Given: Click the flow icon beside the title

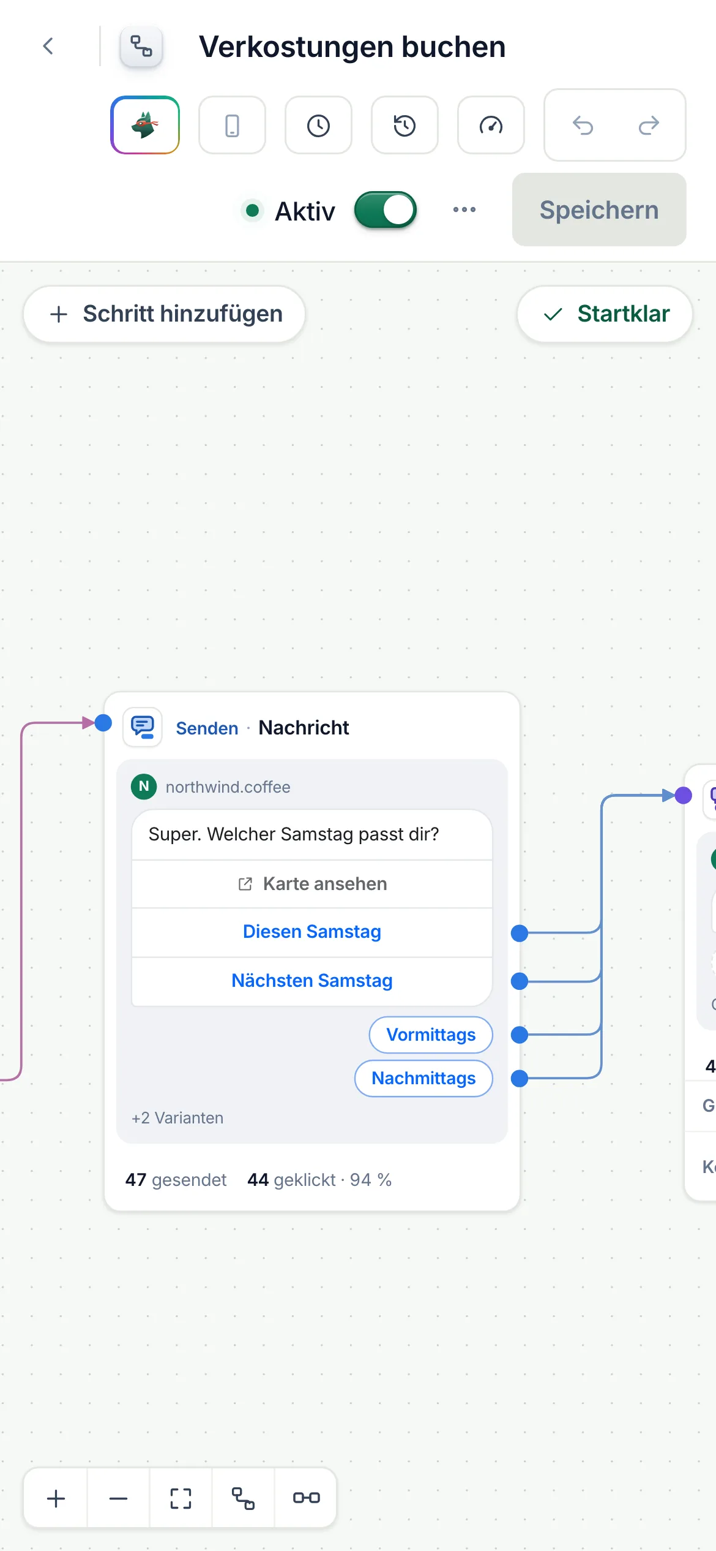Looking at the screenshot, I should point(141,46).
